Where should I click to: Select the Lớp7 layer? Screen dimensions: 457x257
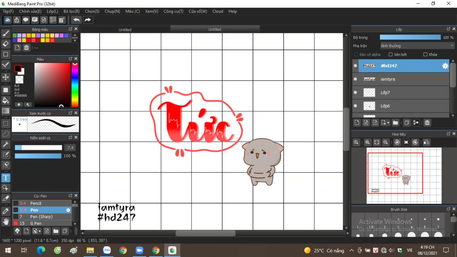click(401, 92)
